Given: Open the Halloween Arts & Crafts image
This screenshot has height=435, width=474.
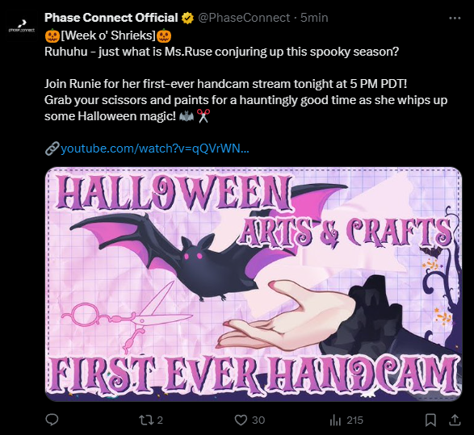Looking at the screenshot, I should pos(254,284).
